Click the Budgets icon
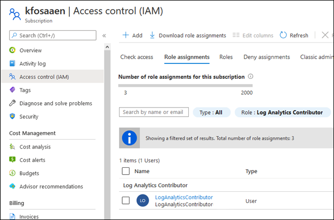 coord(12,173)
